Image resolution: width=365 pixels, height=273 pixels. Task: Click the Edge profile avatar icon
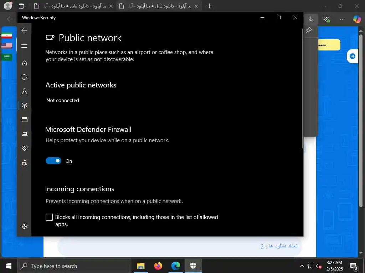click(8, 6)
